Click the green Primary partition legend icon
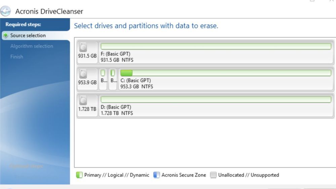The height and width of the screenshot is (189, 336). pos(79,175)
